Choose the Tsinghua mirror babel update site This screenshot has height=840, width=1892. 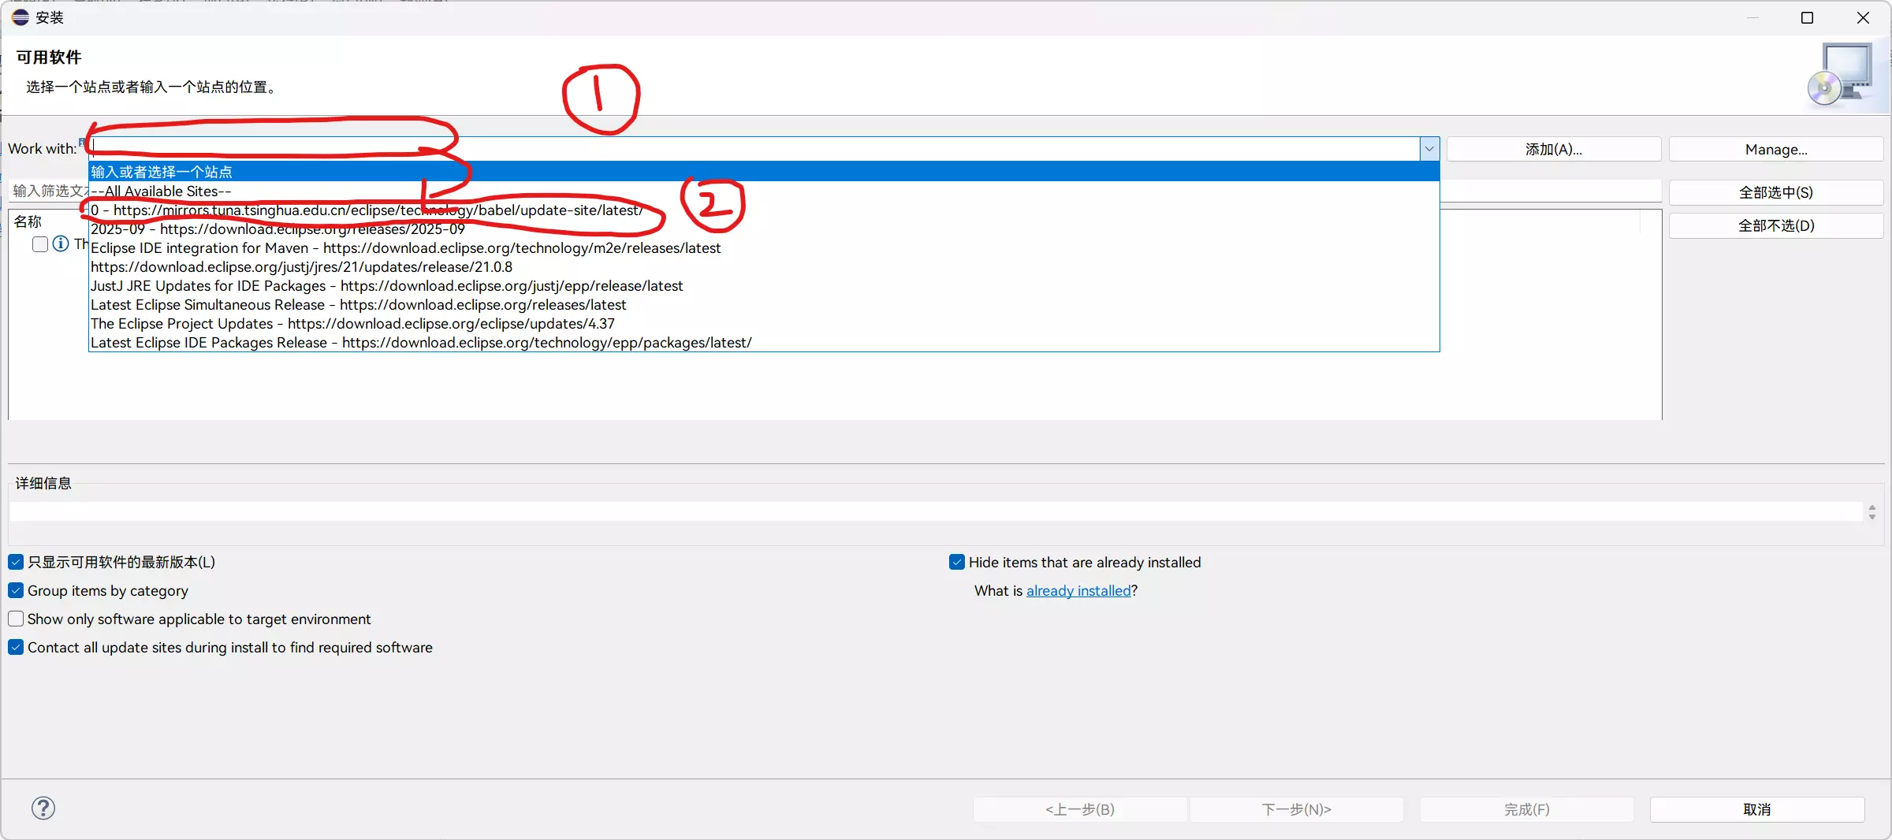click(x=367, y=210)
